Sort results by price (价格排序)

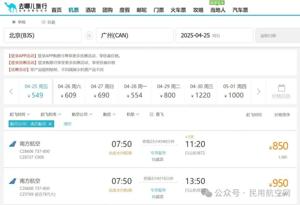coord(282,115)
